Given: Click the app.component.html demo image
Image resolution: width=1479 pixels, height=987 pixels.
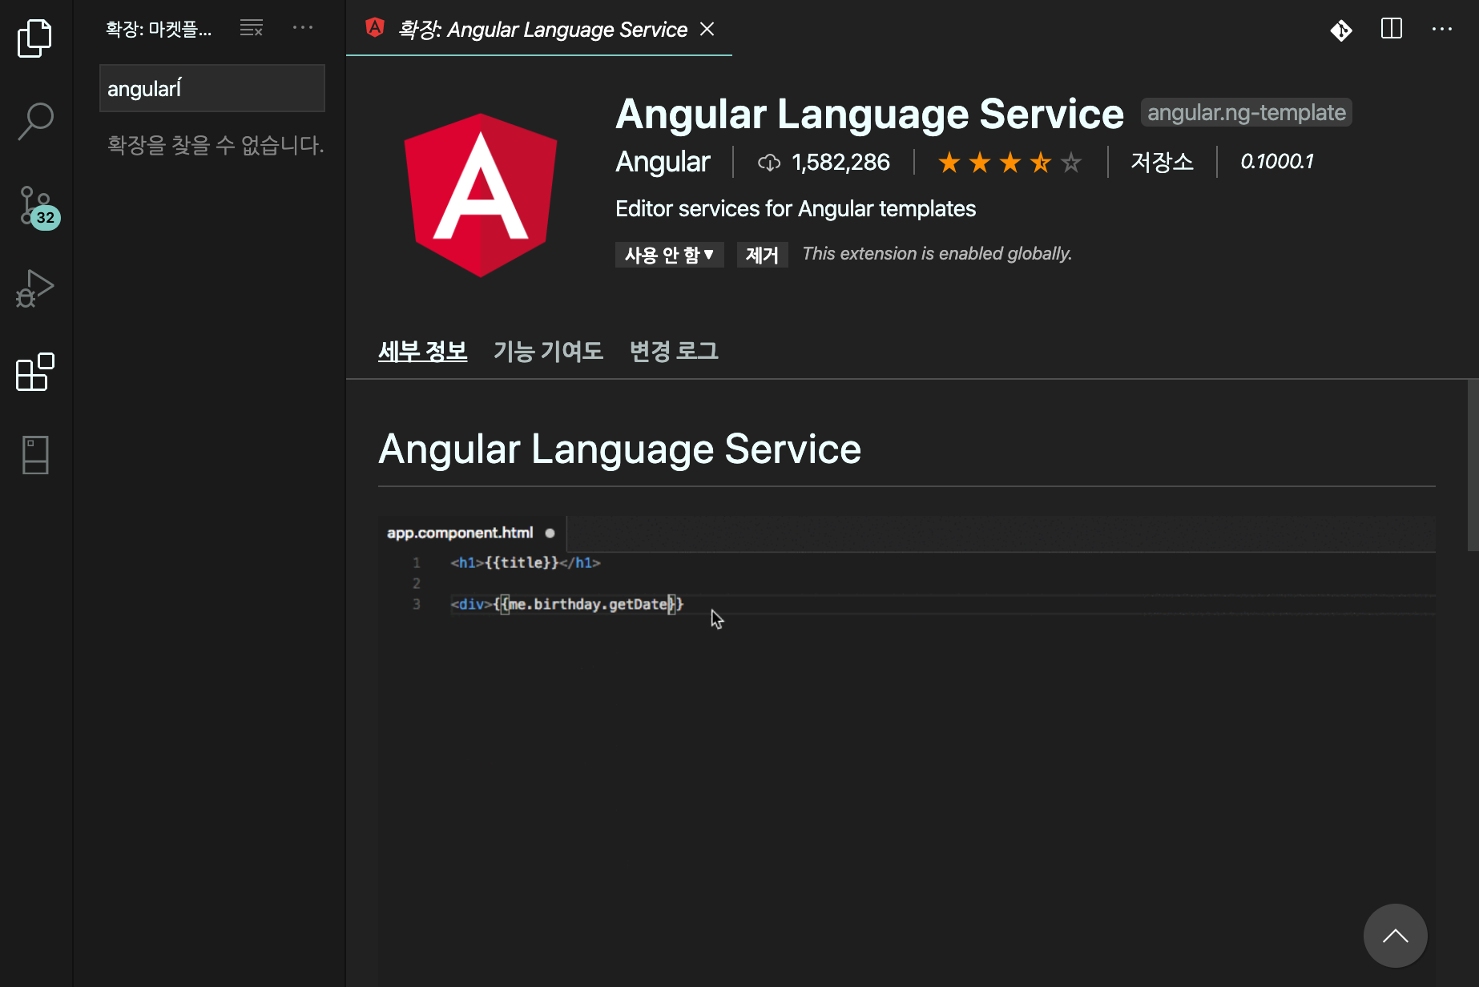Looking at the screenshot, I should (906, 751).
